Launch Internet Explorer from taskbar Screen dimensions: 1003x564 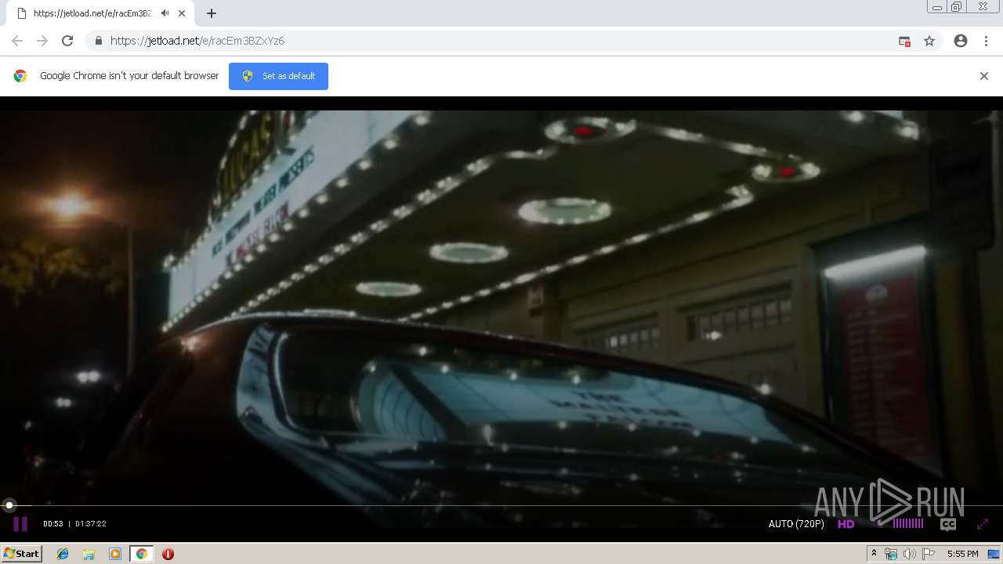(63, 554)
